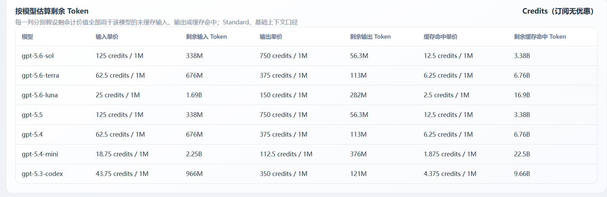The image size is (607, 197).
Task: Click the 剩余输出 Token column header
Action: click(370, 37)
